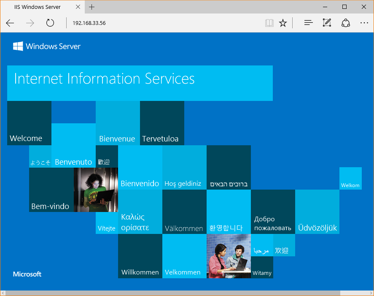Reload the page with Refresh icon
Image resolution: width=374 pixels, height=296 pixels.
tap(50, 23)
